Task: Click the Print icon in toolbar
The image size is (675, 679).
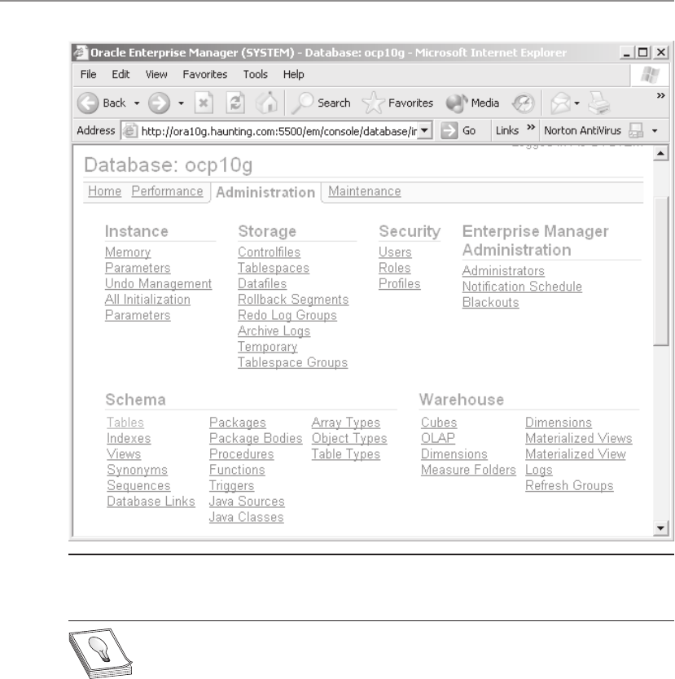Action: pyautogui.click(x=599, y=103)
